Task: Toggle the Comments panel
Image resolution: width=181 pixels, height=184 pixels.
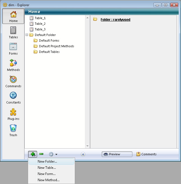Action: [146, 154]
